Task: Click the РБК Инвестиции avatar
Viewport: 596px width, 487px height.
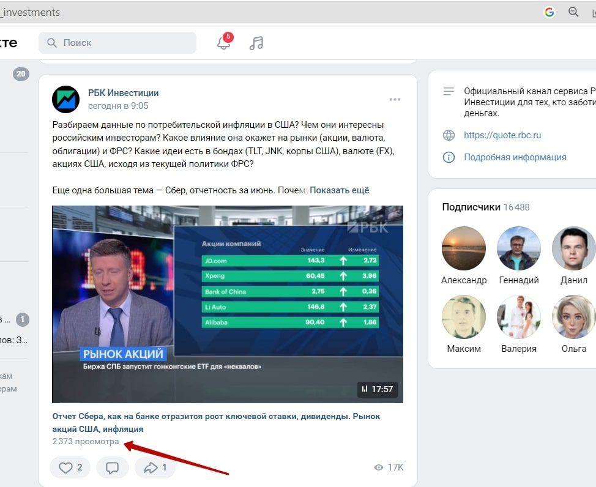Action: [x=65, y=99]
